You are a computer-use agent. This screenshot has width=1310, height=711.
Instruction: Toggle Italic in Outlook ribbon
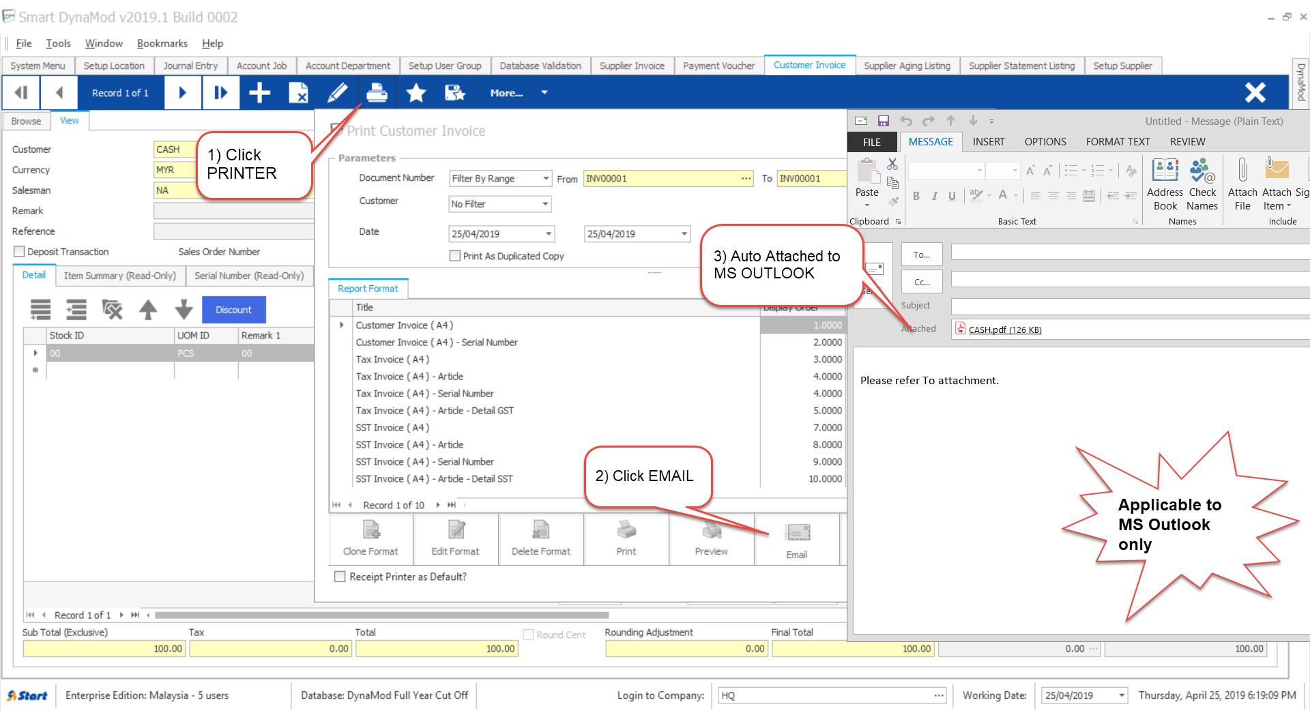[x=934, y=196]
